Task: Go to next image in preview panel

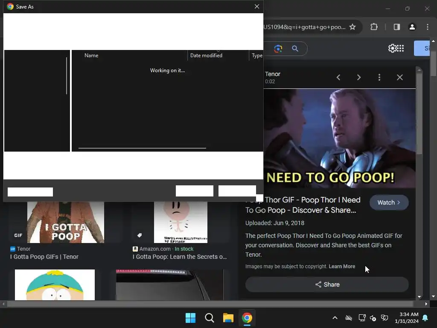Action: (x=359, y=77)
